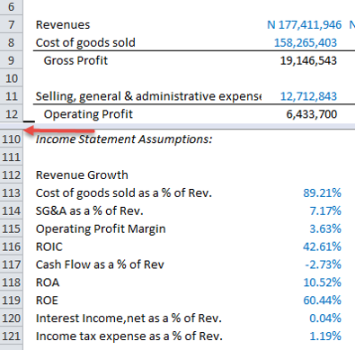Select row header 110
The width and height of the screenshot is (355, 350).
coord(11,139)
